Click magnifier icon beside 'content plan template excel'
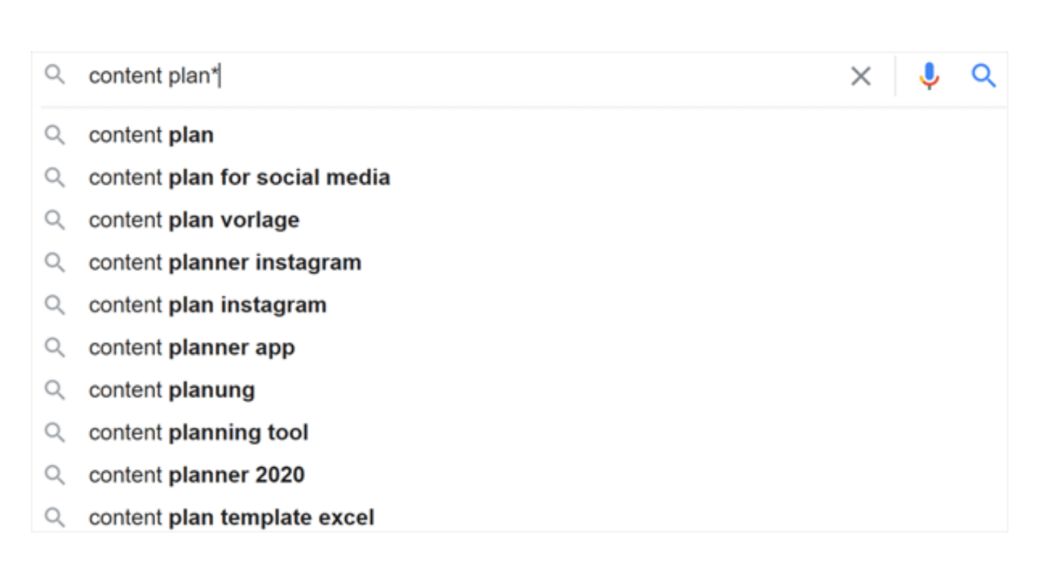 pyautogui.click(x=55, y=517)
